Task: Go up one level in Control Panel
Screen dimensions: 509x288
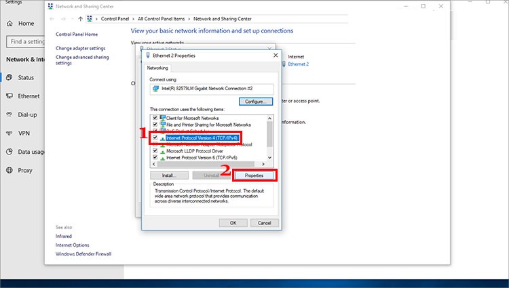Action: coord(80,19)
